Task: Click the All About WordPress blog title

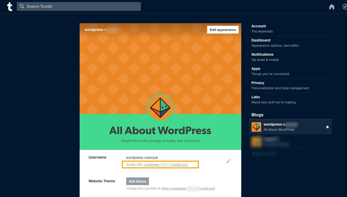Action: tap(160, 130)
